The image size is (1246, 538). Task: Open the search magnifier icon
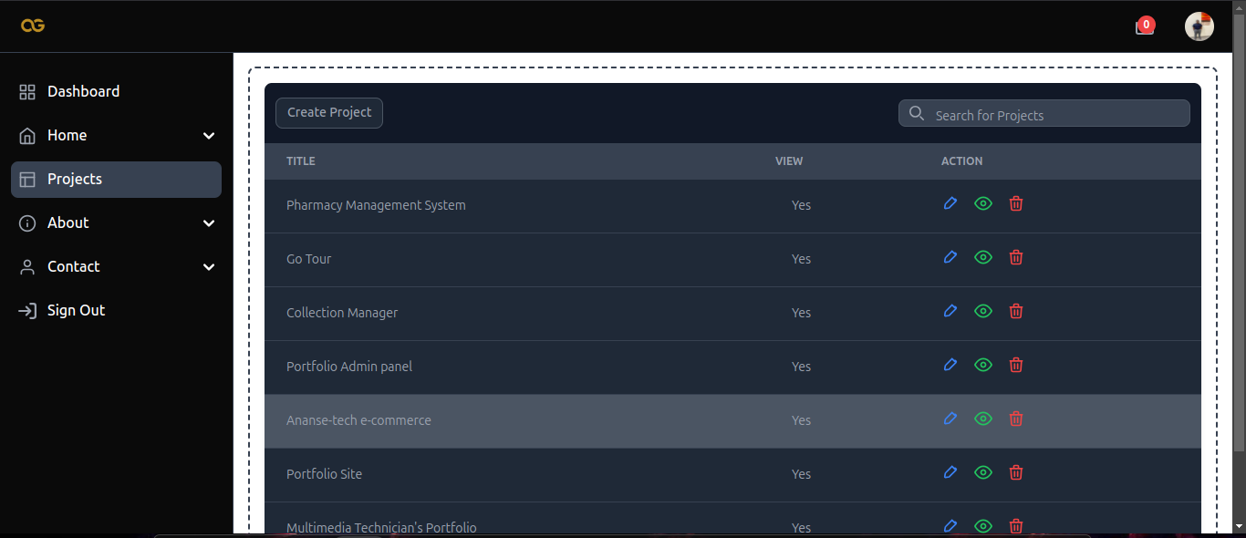pos(917,113)
